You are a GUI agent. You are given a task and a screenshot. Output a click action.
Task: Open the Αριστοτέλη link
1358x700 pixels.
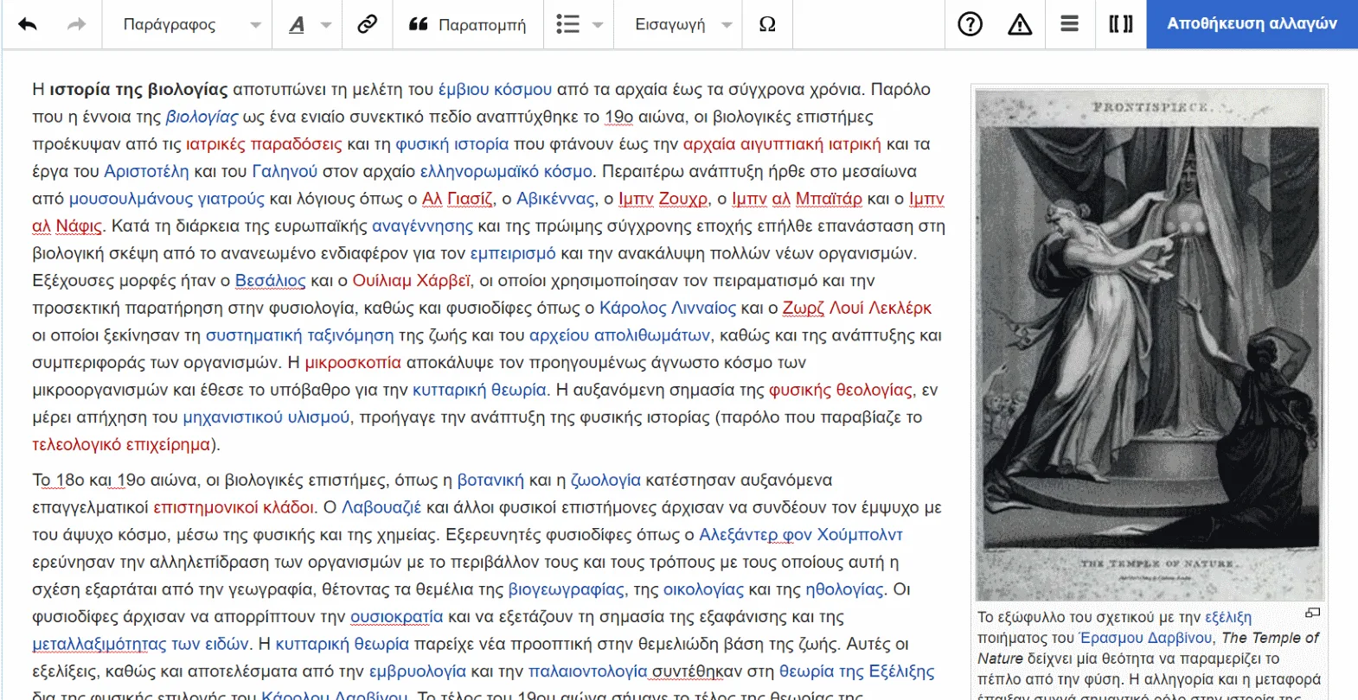tap(146, 171)
